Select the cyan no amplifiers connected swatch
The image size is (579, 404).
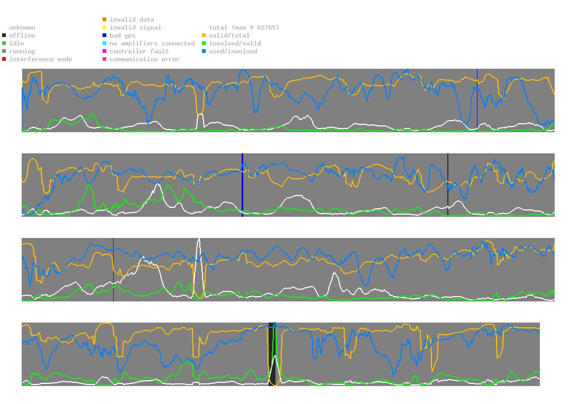point(105,43)
